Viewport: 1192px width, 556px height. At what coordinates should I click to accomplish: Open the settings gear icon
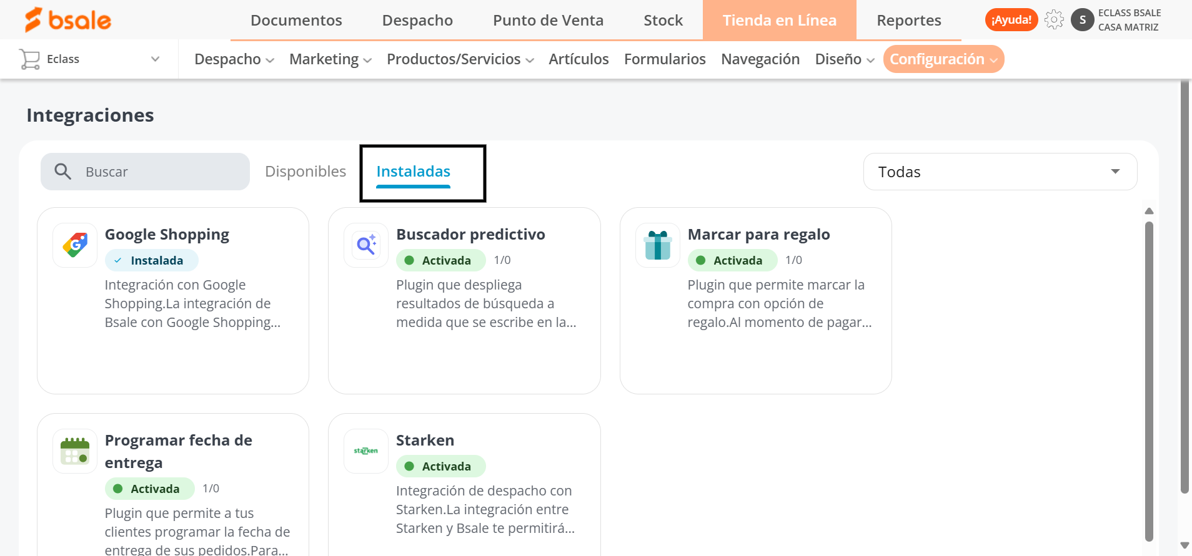(1054, 20)
